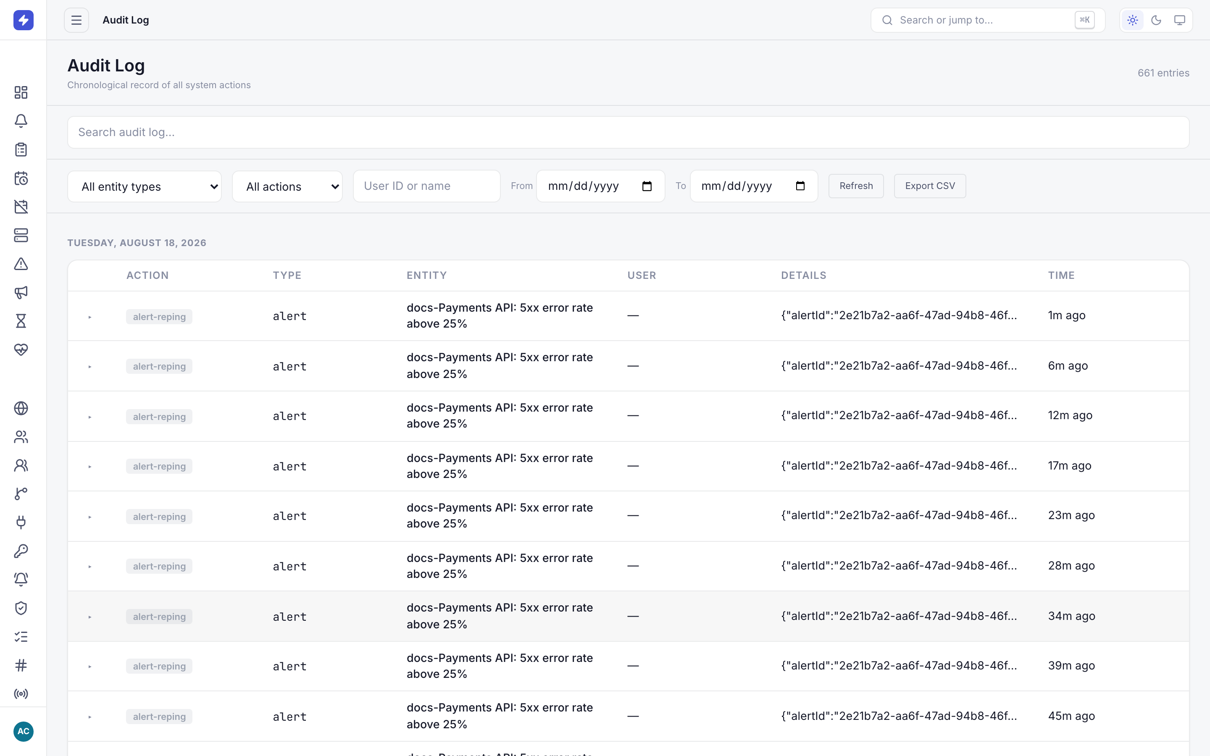Click entity text in 23m ago row

pyautogui.click(x=500, y=515)
